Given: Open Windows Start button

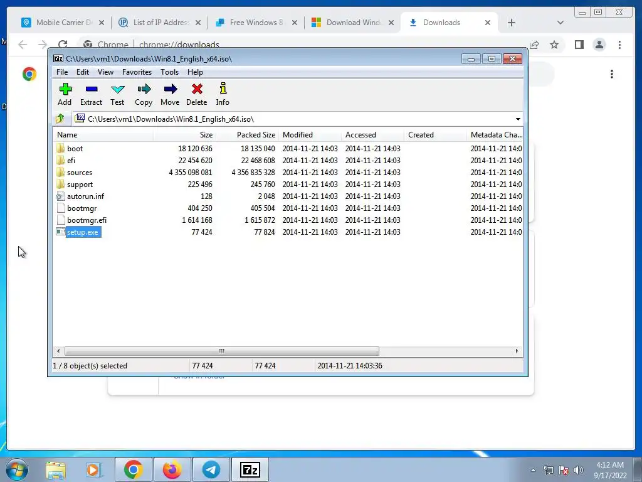Looking at the screenshot, I should point(17,469).
